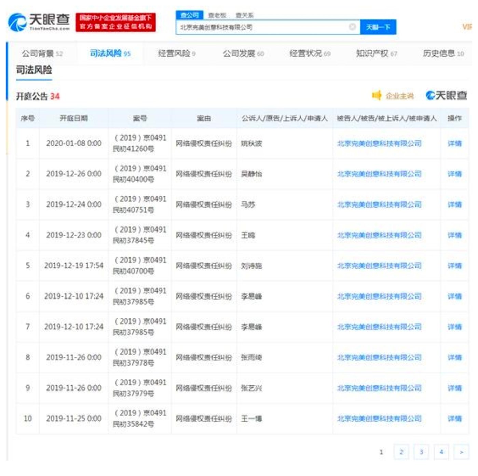Click the 案号 column header
The width and height of the screenshot is (478, 476).
pos(140,118)
